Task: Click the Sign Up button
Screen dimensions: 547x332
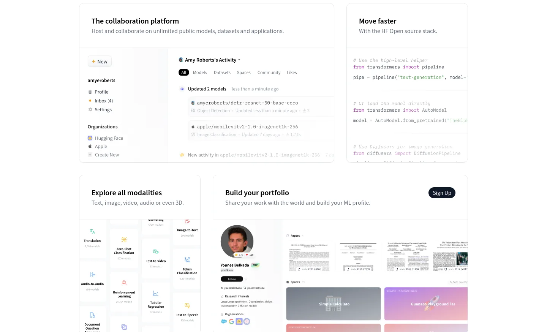Action: [x=442, y=193]
